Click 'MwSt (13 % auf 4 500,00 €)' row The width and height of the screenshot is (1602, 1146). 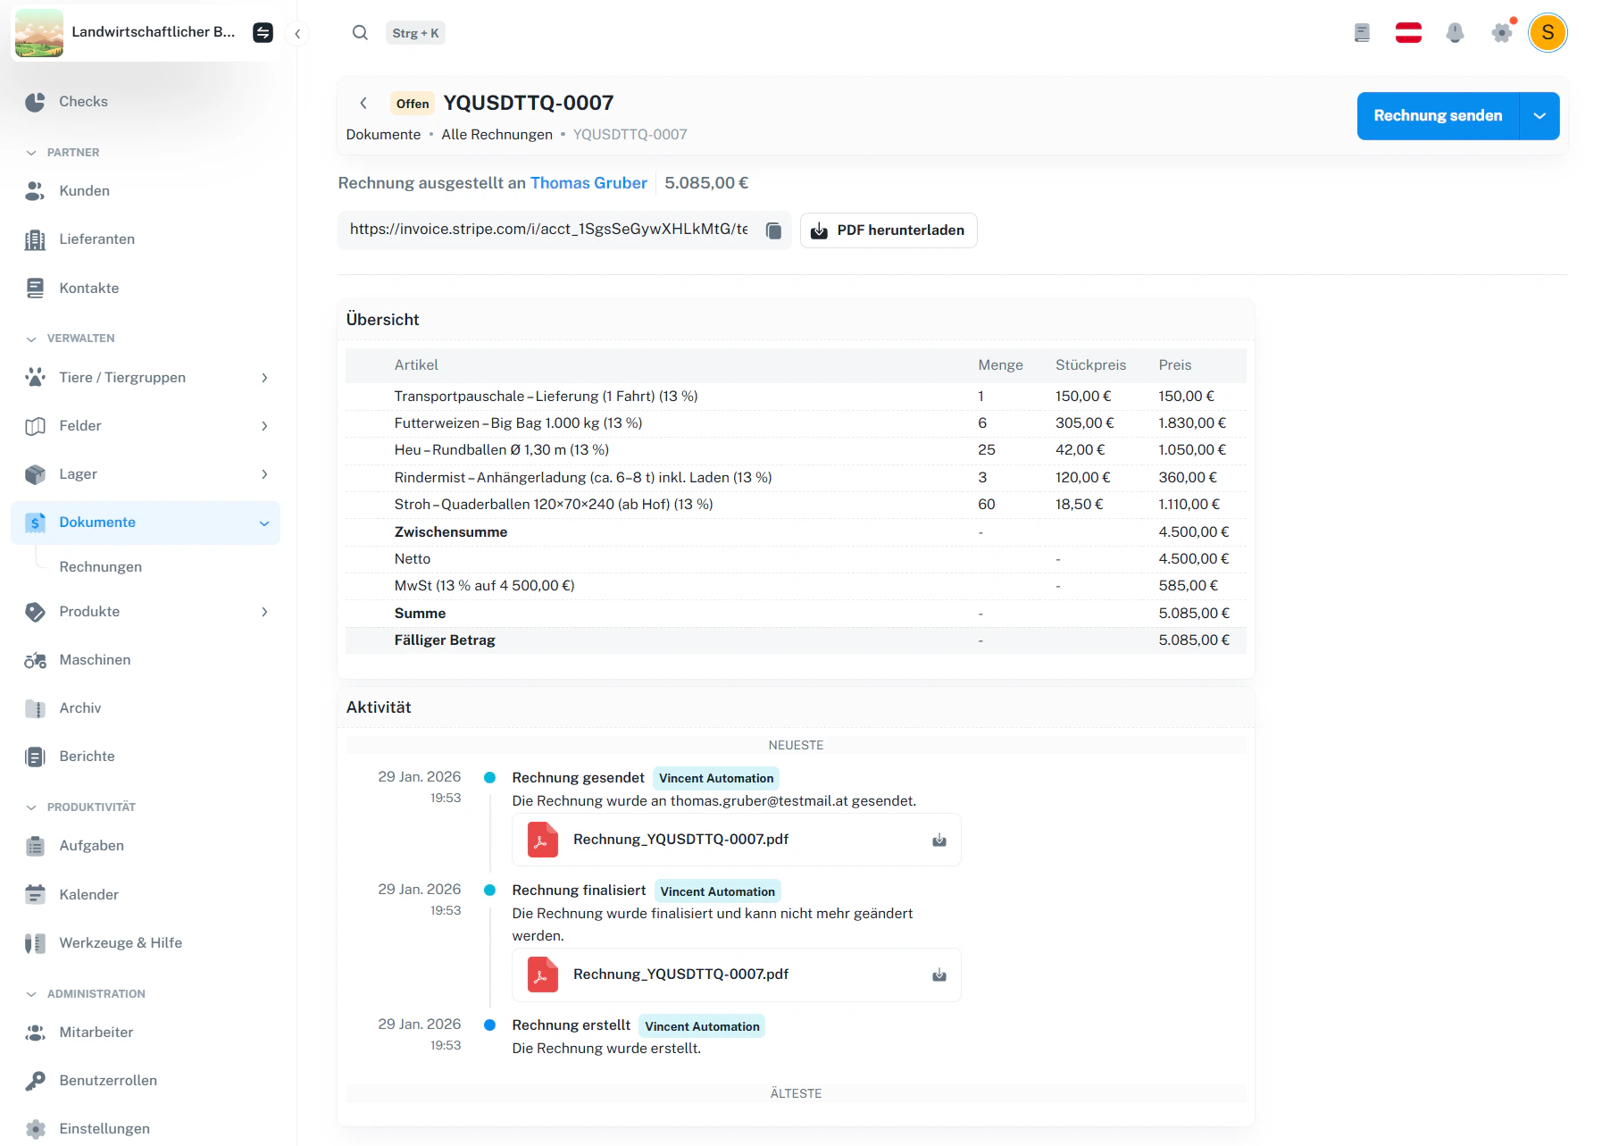click(x=796, y=586)
